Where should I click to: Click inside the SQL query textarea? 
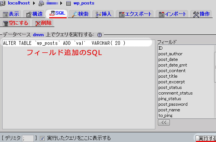(79, 84)
